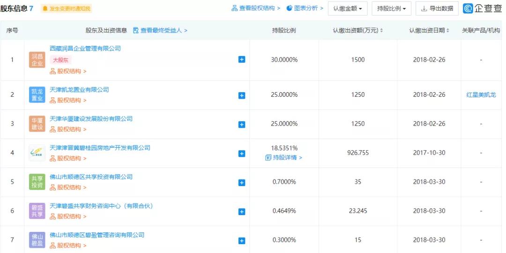The image size is (506, 253).
Task: Click the 碧桂园 company logo thumbnail
Action: point(37,153)
